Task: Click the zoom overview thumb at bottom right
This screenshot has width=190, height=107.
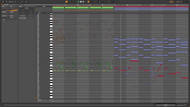Action: tap(166, 105)
